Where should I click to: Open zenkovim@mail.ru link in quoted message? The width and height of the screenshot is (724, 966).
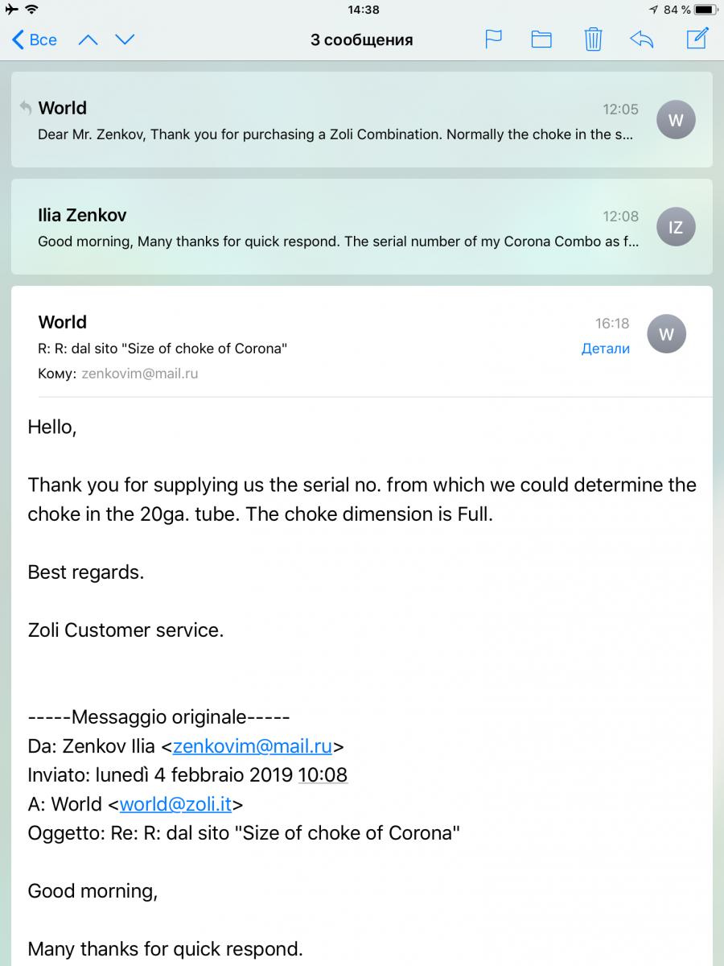click(252, 746)
